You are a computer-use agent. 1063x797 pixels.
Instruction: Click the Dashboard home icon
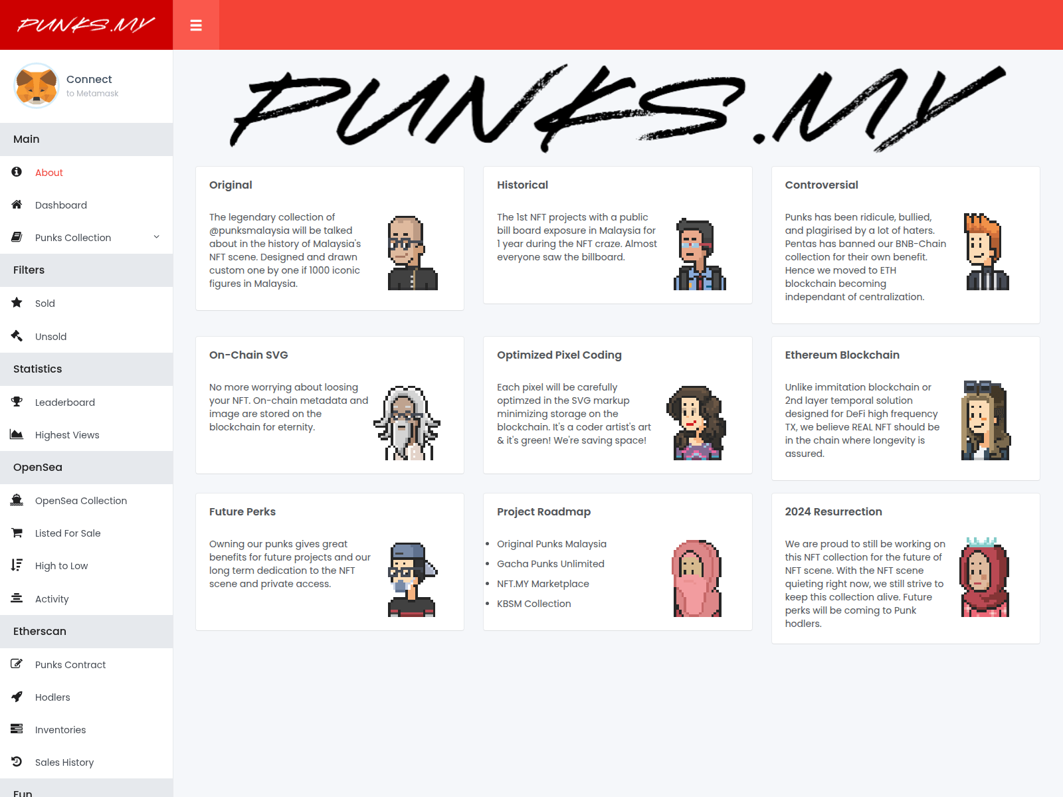[x=17, y=205]
